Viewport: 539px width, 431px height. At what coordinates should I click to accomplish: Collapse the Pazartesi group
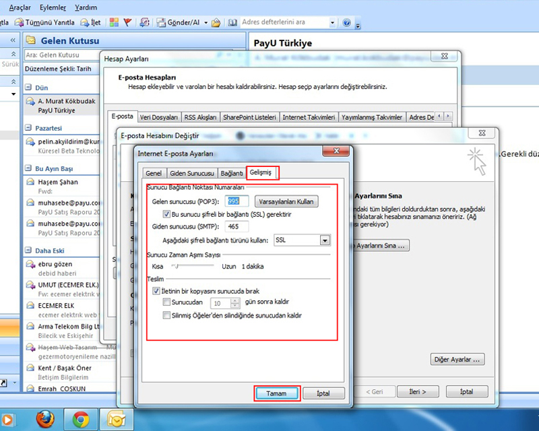(28, 128)
